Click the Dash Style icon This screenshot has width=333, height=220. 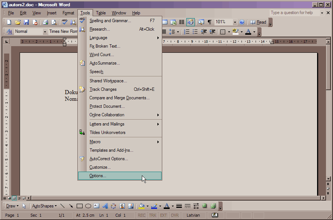pyautogui.click(x=187, y=206)
